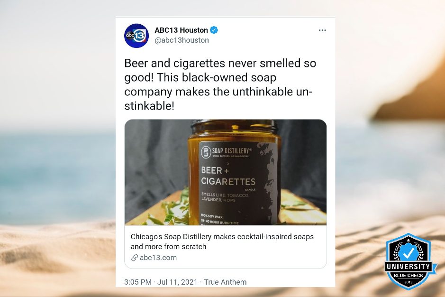Open the ABC13 Houston display name
Viewport: 445px width, 297px height.
[181, 30]
